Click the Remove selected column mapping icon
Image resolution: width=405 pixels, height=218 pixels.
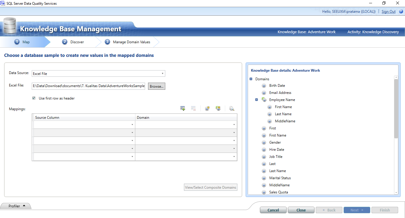pos(193,108)
